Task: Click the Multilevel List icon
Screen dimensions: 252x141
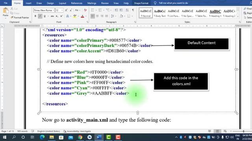Action: pyautogui.click(x=108, y=10)
